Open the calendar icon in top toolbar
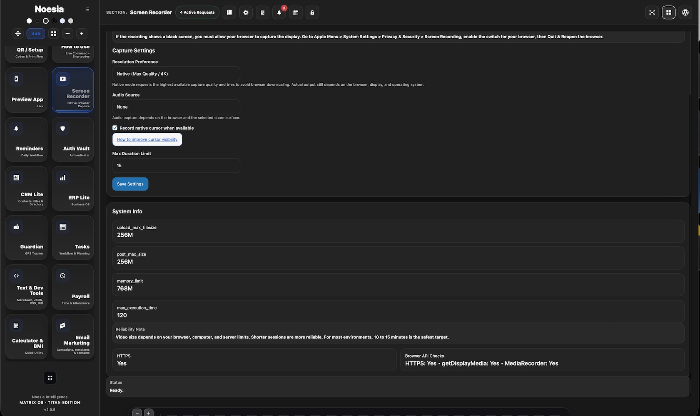 [x=296, y=12]
